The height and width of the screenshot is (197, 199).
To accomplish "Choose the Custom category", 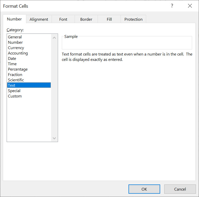I will 29,96.
